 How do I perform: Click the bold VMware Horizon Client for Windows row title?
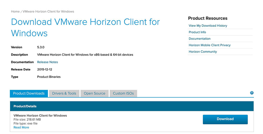[x=40, y=116]
